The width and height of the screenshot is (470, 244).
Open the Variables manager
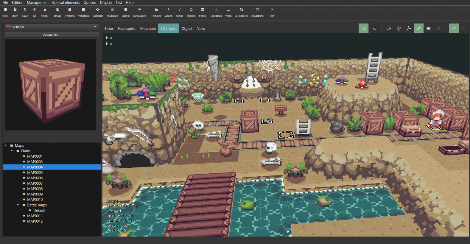[x=83, y=12]
